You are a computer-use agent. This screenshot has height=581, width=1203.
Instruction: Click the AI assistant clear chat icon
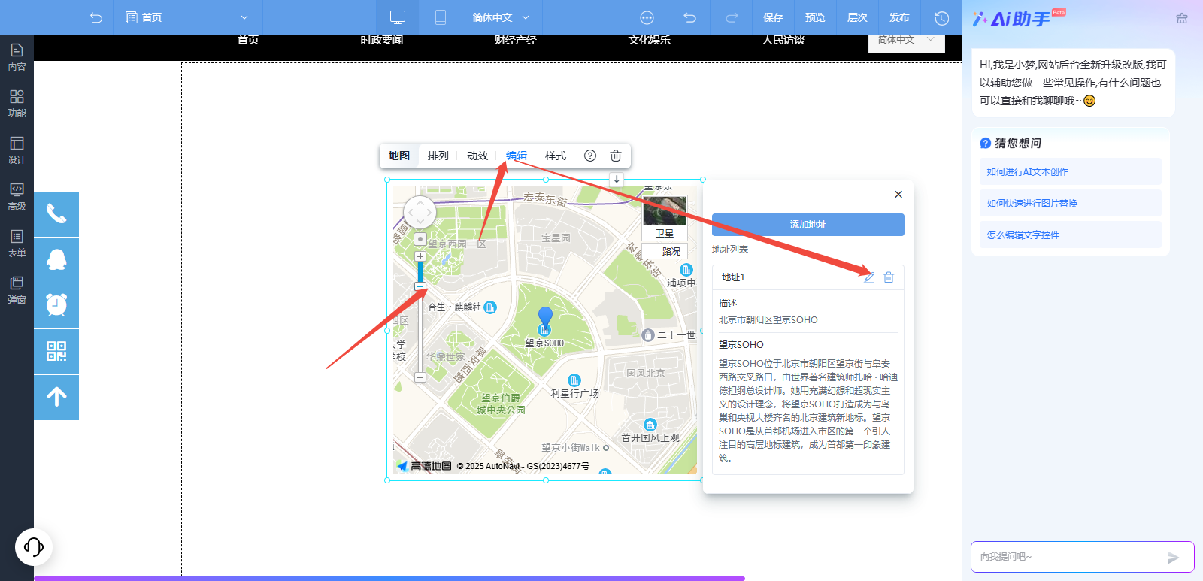click(1182, 18)
